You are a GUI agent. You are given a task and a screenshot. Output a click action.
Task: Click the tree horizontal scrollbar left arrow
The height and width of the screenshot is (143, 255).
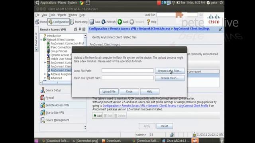(x=41, y=83)
